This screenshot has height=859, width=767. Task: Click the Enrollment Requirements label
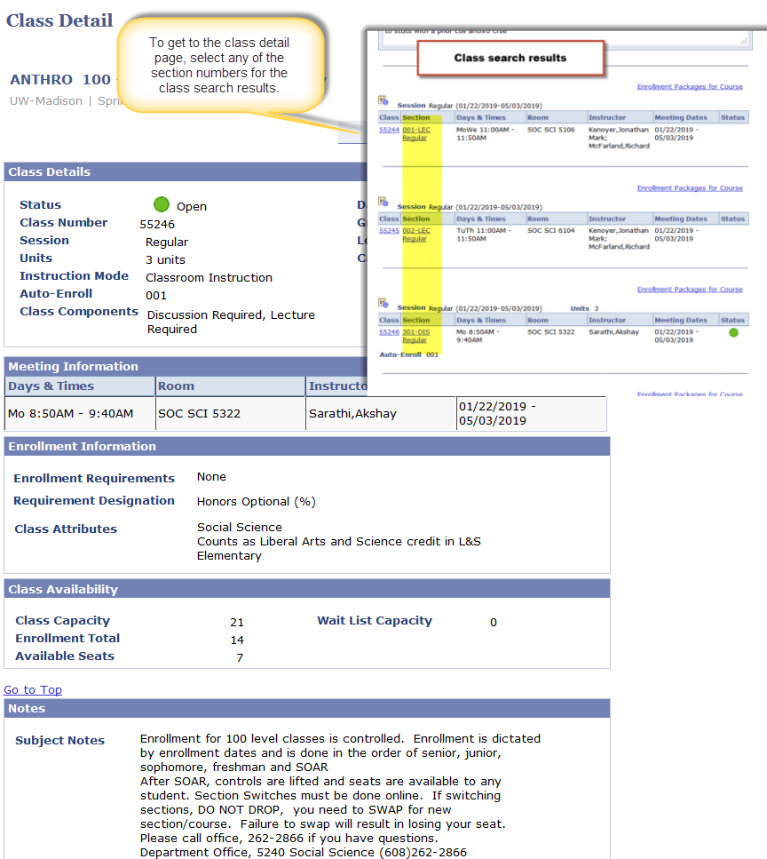coord(94,478)
